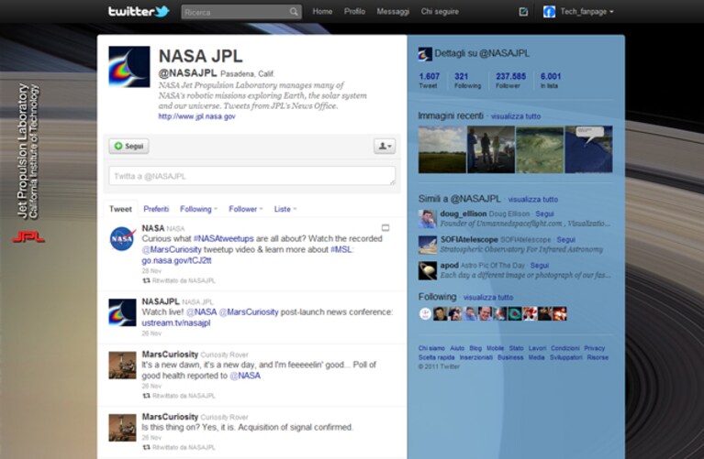Image resolution: width=704 pixels, height=459 pixels.
Task: Open the user actions dropdown button
Action: point(385,146)
